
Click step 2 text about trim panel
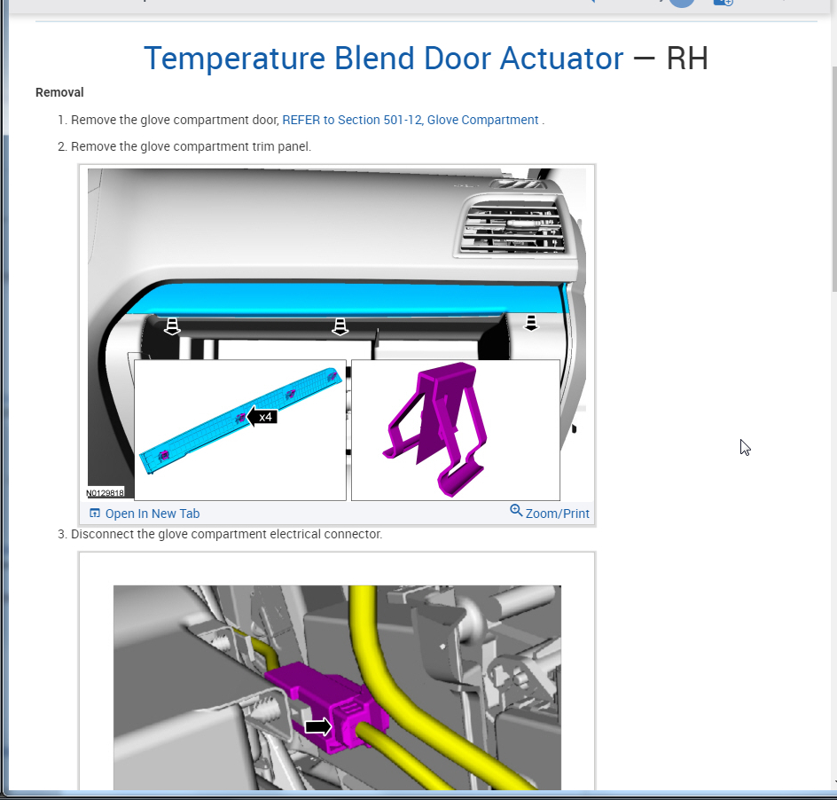191,147
